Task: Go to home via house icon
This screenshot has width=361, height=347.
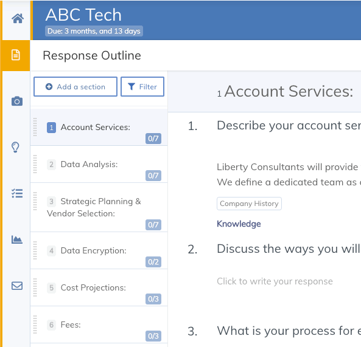Action: click(x=18, y=18)
